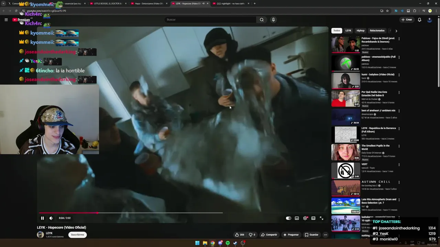This screenshot has height=247, width=440.
Task: Open Windows Start button on taskbar
Action: (x=197, y=243)
